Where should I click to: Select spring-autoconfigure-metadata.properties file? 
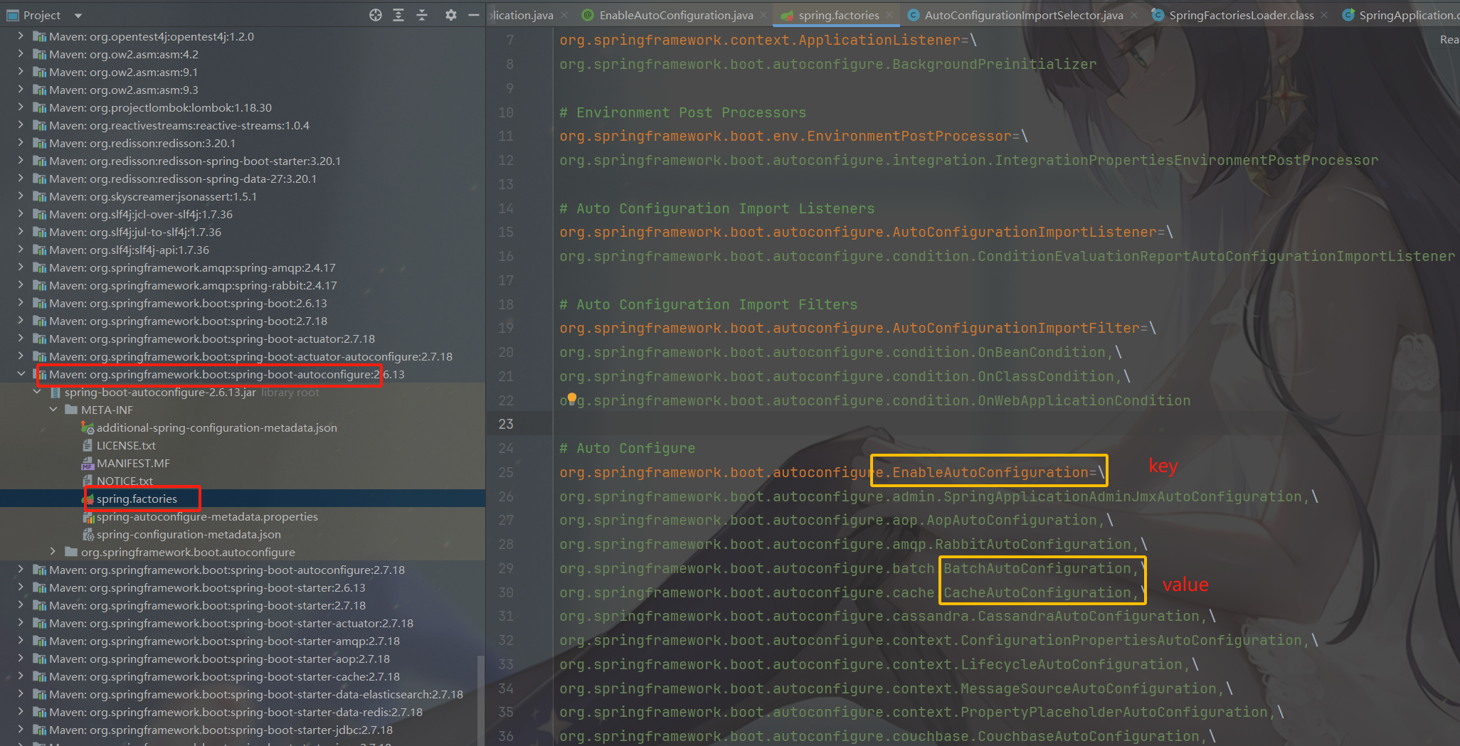(207, 516)
